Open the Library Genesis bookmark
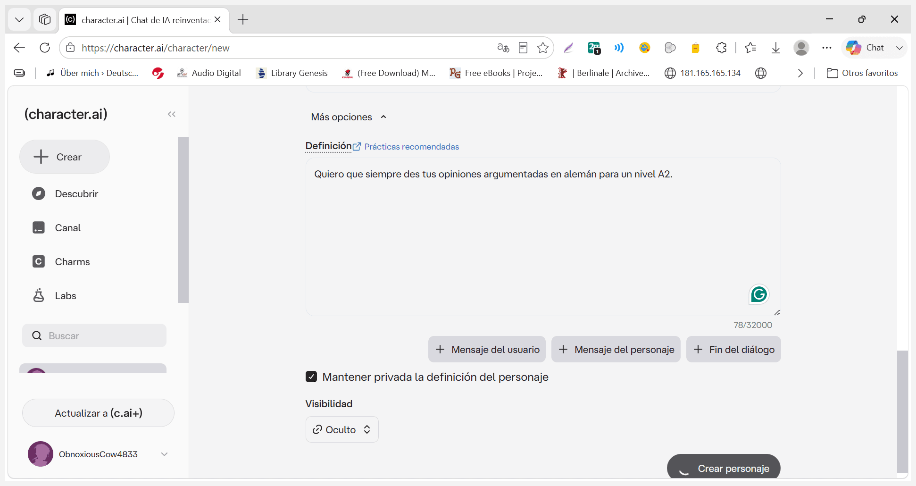The width and height of the screenshot is (916, 486). 291,73
